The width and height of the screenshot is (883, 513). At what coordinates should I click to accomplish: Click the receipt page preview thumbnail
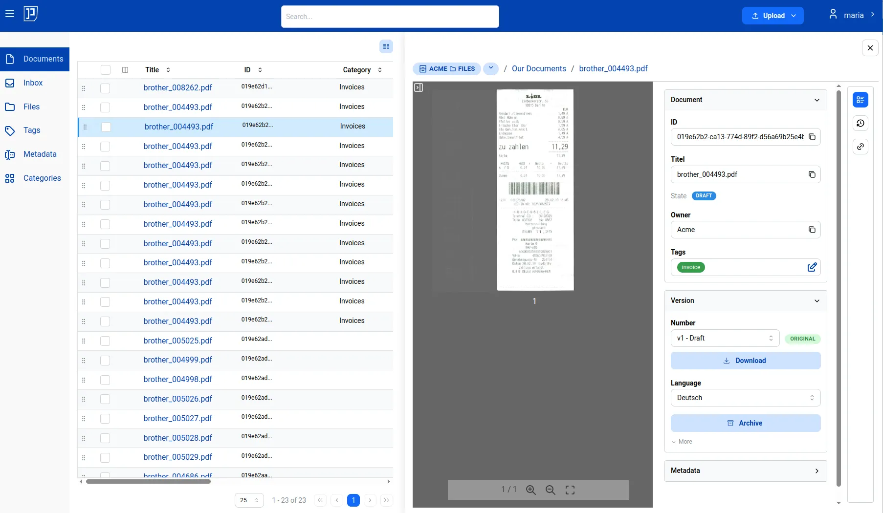pyautogui.click(x=535, y=190)
